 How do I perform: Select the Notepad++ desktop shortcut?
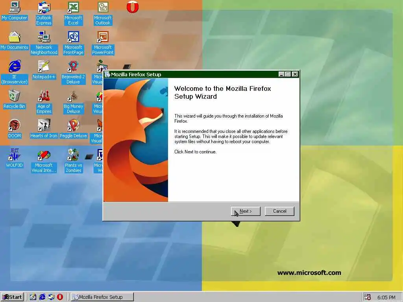pyautogui.click(x=44, y=70)
